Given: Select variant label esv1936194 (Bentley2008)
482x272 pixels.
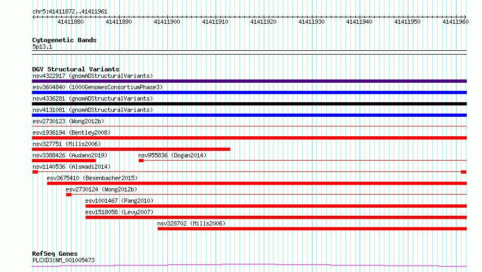Looking at the screenshot, I should (x=71, y=132).
